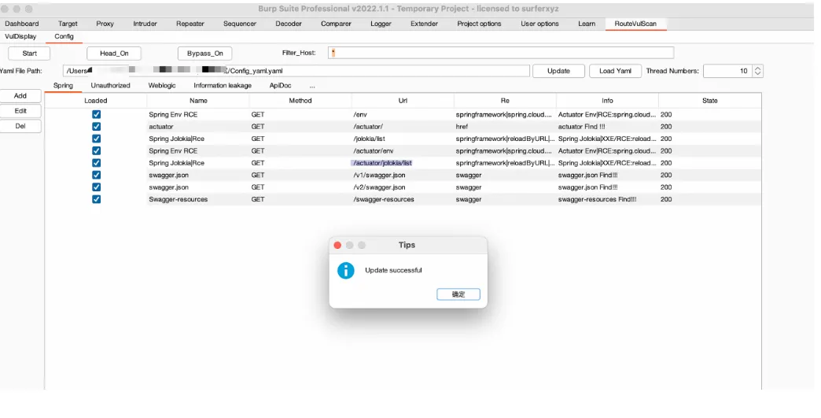
Task: Click the Start button
Action: point(29,54)
